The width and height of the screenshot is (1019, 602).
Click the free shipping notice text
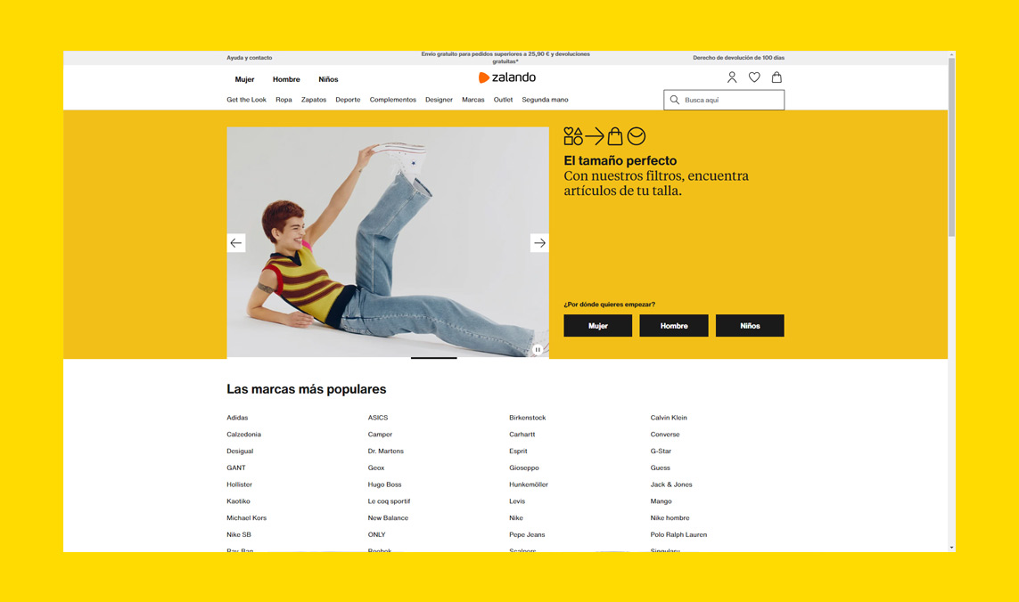pos(505,58)
